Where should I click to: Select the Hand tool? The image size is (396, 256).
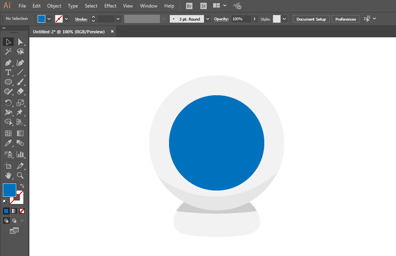tap(8, 175)
